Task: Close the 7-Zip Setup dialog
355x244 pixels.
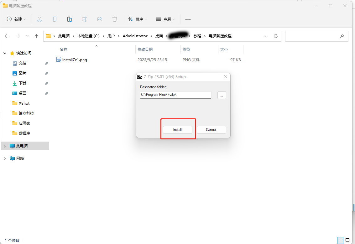Action: (226, 77)
